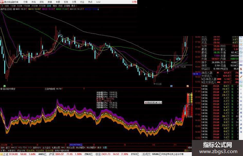243x156 pixels.
Task: Open the 行情 menu
Action: pyautogui.click(x=25, y=2)
